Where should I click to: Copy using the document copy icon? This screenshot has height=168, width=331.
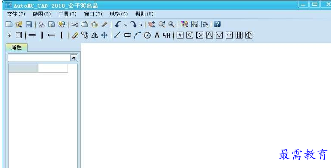point(85,24)
